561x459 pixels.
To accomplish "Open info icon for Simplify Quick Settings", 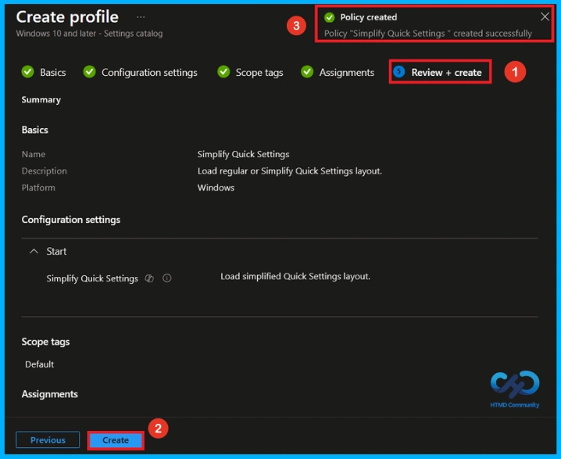I will point(166,278).
